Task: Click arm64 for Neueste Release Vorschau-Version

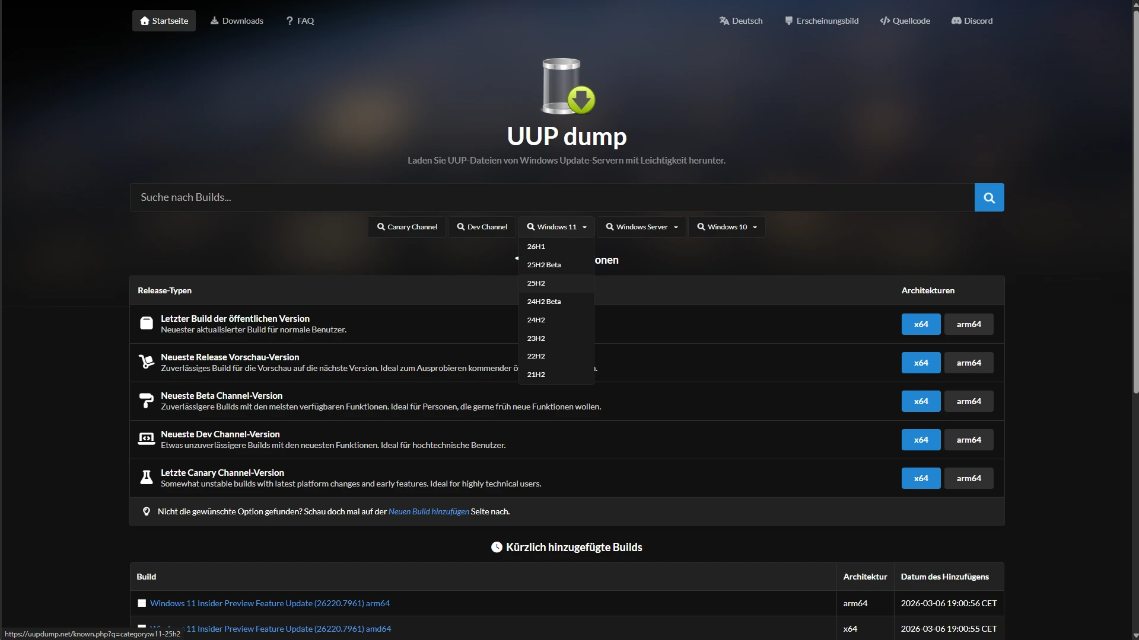Action: pos(969,363)
